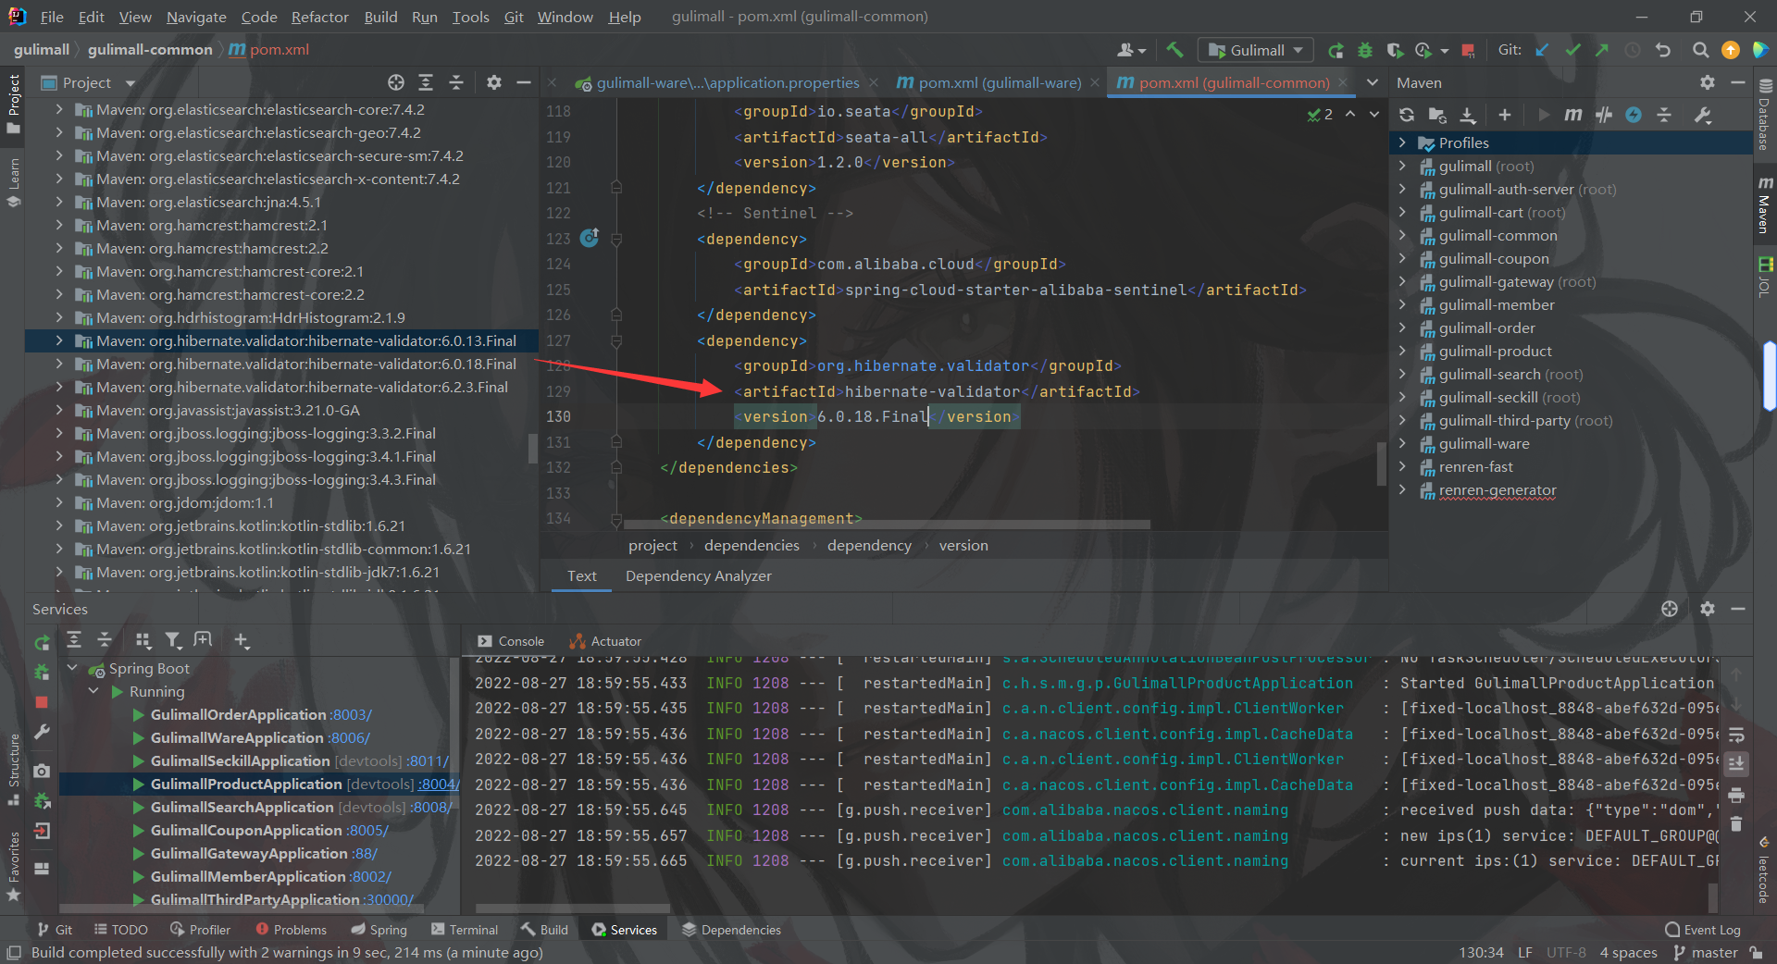The width and height of the screenshot is (1777, 964).
Task: Open Maven settings wrench icon
Action: (1704, 115)
